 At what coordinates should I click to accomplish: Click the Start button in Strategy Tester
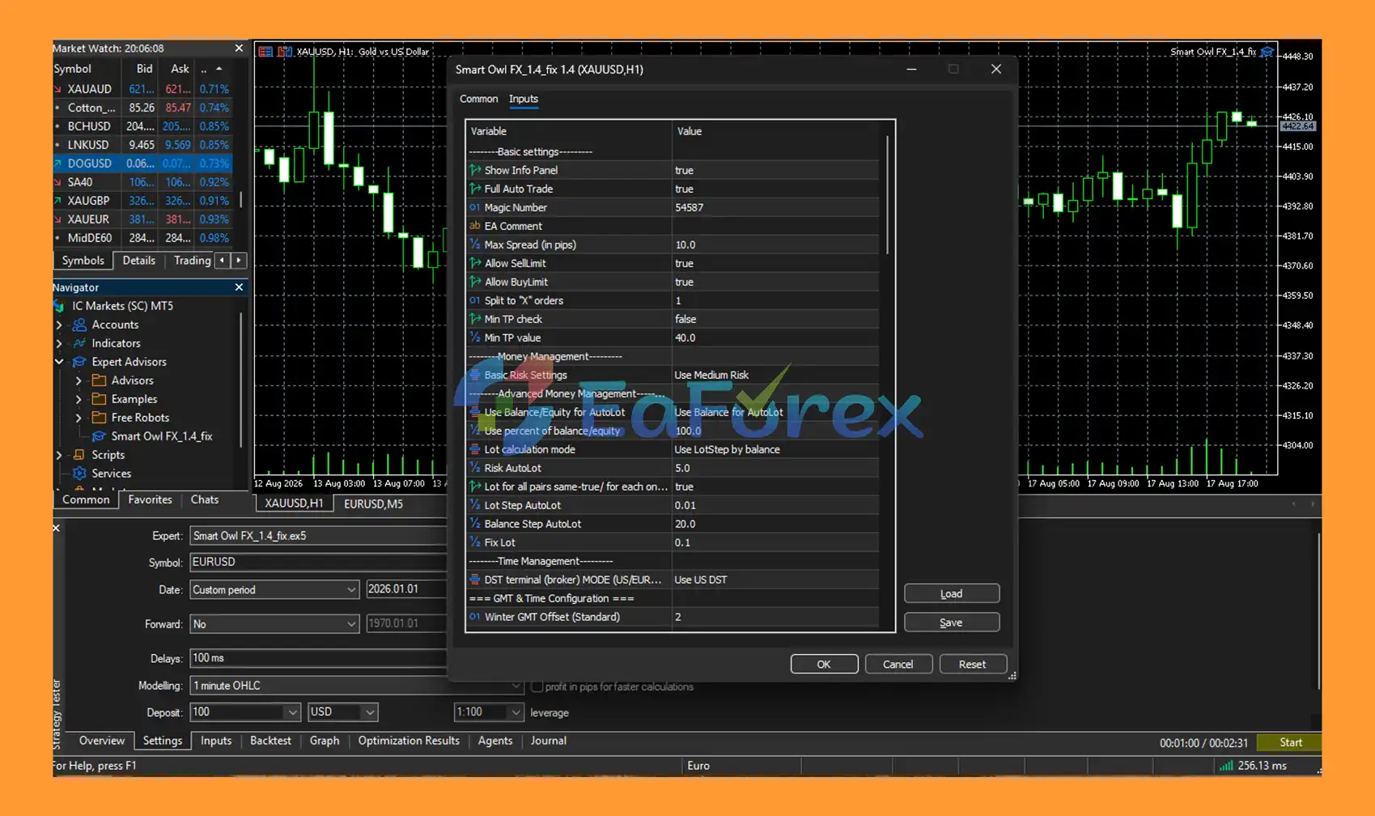pos(1291,742)
